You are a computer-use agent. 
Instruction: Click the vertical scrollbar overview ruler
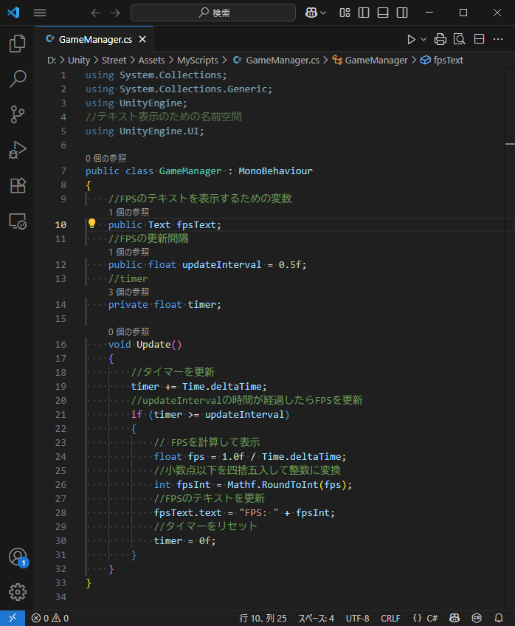[510, 339]
